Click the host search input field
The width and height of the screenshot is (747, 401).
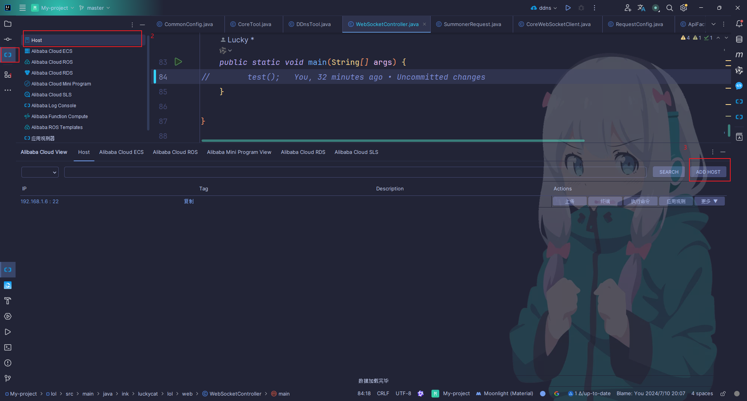(x=355, y=172)
